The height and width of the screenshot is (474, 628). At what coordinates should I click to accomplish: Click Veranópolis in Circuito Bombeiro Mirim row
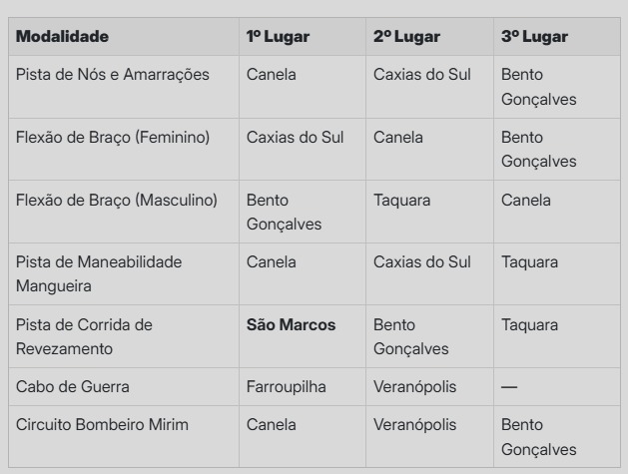click(415, 424)
